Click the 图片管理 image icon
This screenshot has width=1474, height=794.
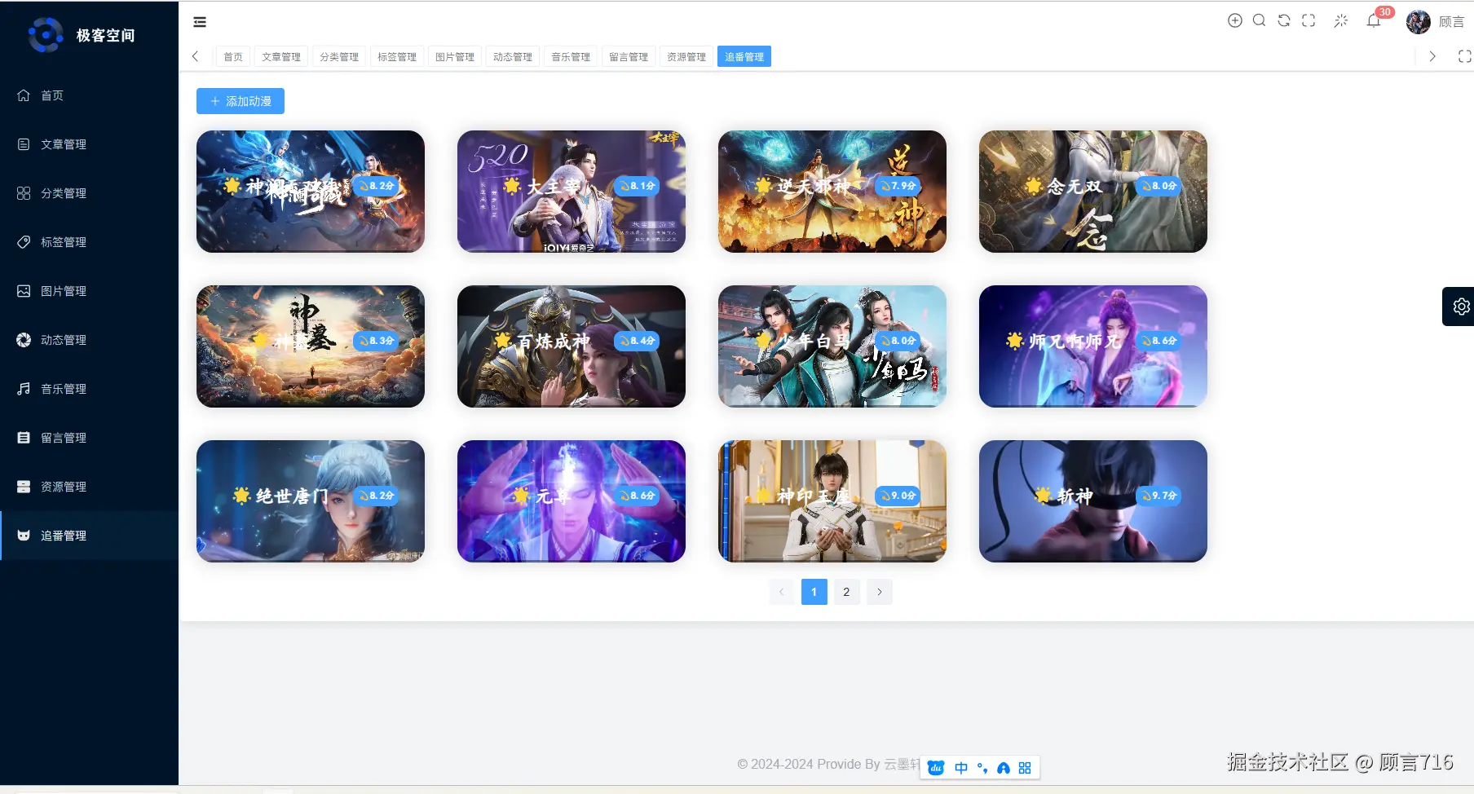coord(24,291)
